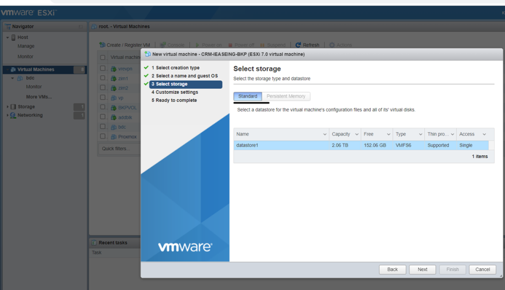This screenshot has height=290, width=505.
Task: Switch to the Persistent Memory tab
Action: click(286, 96)
